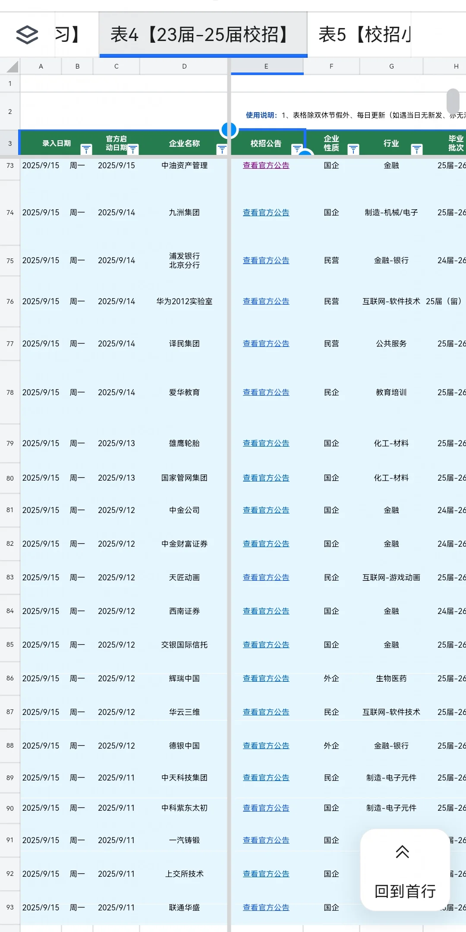Select 制造-电子元件 cell in 中天科技集团 row
Viewport: 466px width, 932px height.
pyautogui.click(x=391, y=778)
